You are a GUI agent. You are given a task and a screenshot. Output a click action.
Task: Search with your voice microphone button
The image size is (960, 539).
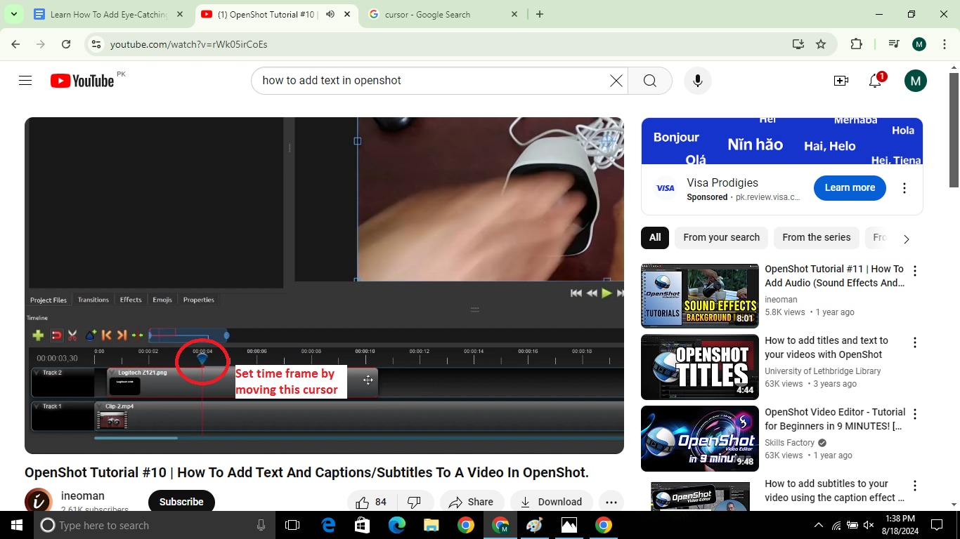pos(698,81)
